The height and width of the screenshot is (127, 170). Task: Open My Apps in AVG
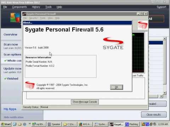click(x=10, y=109)
